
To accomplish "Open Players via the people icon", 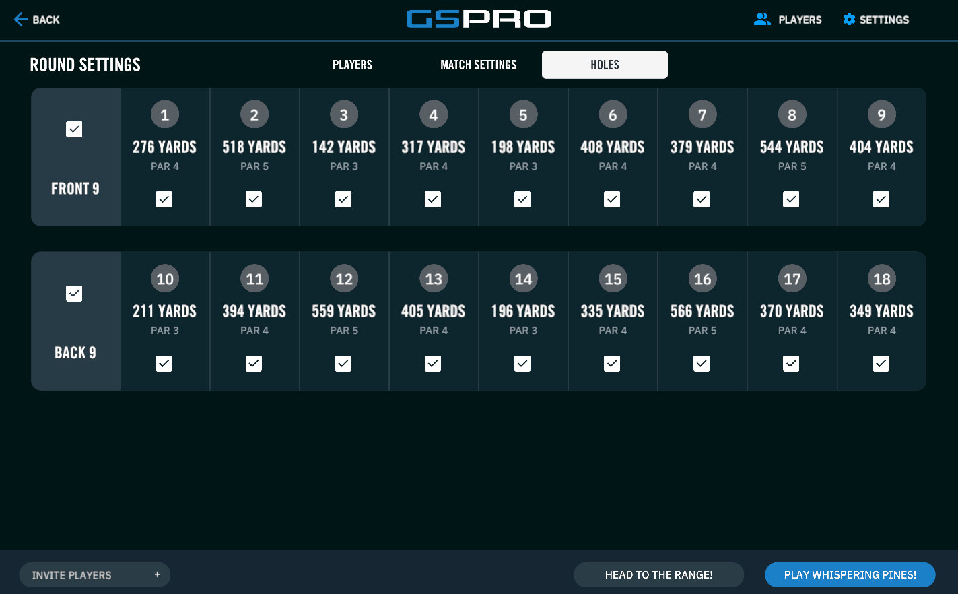I will 762,20.
